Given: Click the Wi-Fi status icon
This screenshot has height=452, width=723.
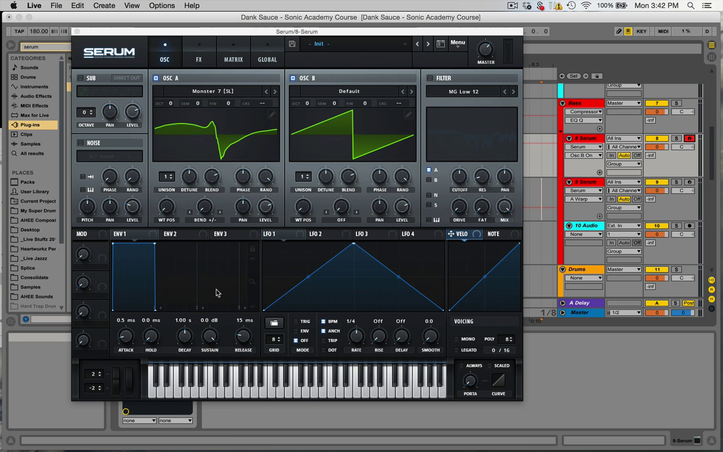Looking at the screenshot, I should pyautogui.click(x=586, y=6).
